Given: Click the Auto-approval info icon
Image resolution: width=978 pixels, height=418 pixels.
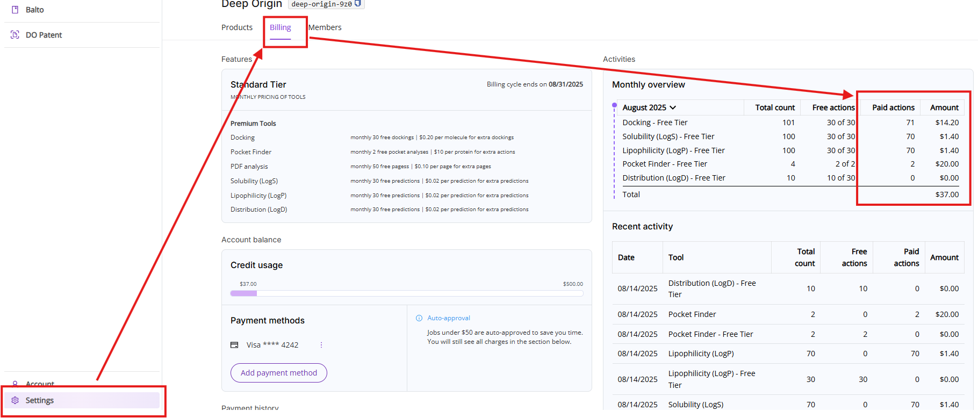Looking at the screenshot, I should point(419,318).
